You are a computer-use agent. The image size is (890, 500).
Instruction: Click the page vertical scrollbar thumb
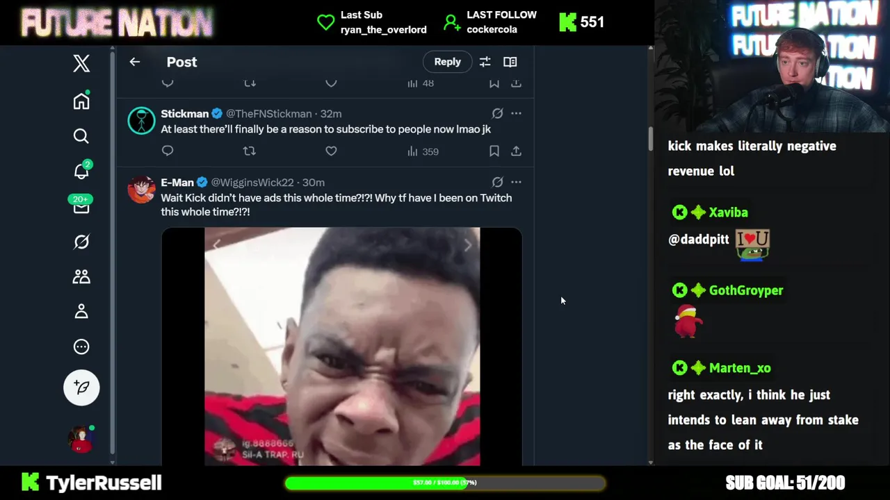point(651,139)
